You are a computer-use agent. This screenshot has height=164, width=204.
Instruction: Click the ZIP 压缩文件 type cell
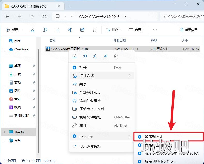(x=160, y=49)
